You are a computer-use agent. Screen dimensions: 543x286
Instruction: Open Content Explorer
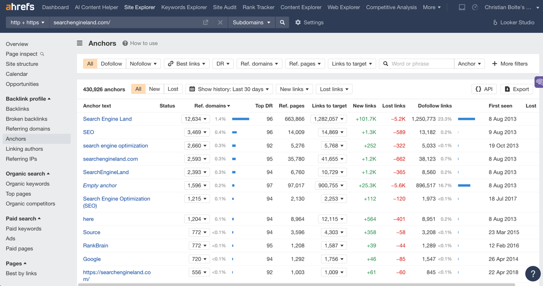[301, 7]
